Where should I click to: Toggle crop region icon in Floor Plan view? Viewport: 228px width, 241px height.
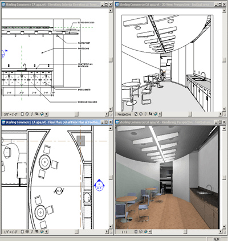coord(37,231)
